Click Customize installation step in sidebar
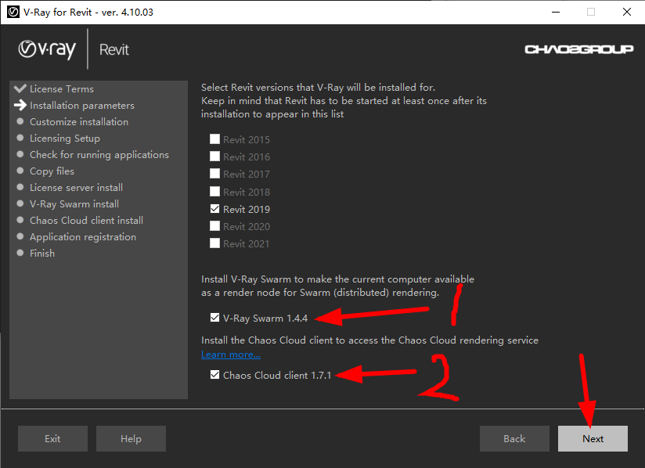 point(79,122)
